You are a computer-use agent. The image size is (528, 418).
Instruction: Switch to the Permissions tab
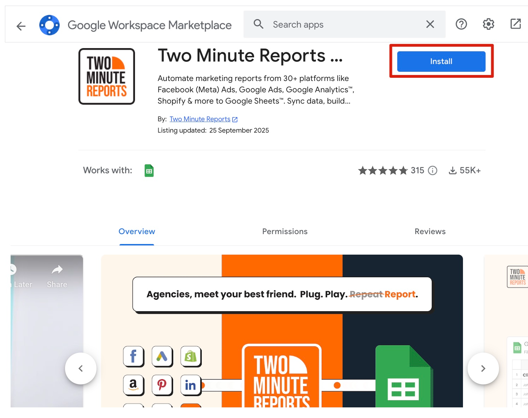click(285, 232)
